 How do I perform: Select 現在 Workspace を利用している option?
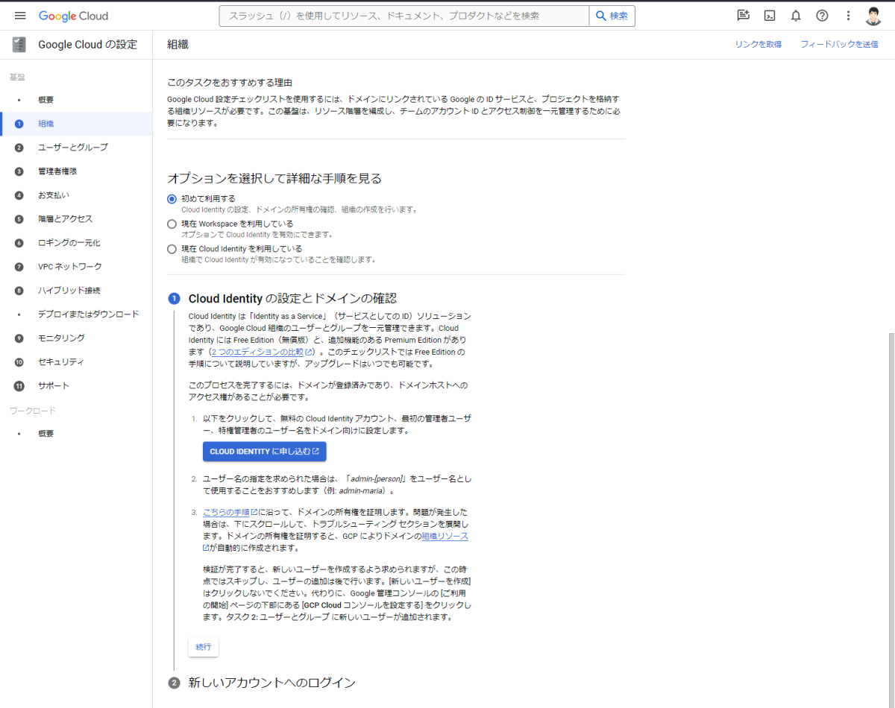172,224
